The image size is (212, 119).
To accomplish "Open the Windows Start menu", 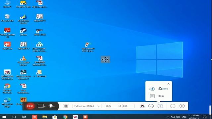I will [4, 117].
